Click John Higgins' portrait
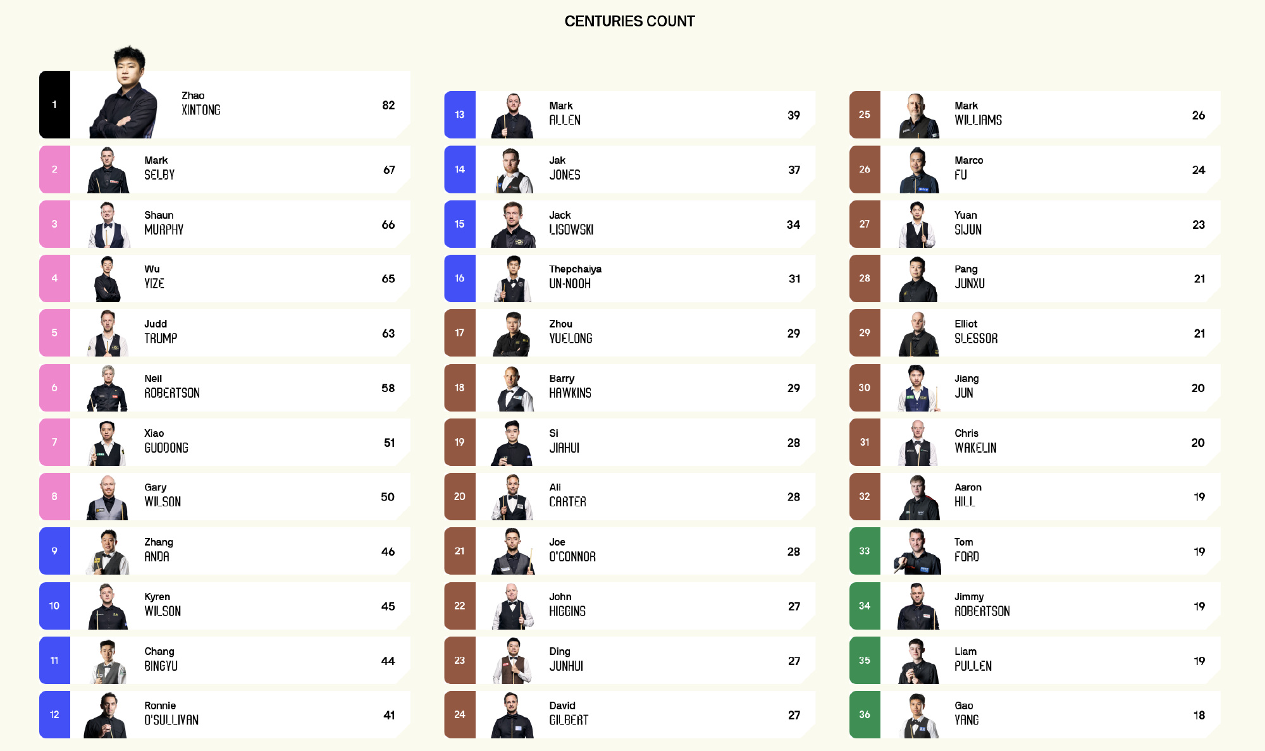1265x751 pixels. pyautogui.click(x=513, y=606)
